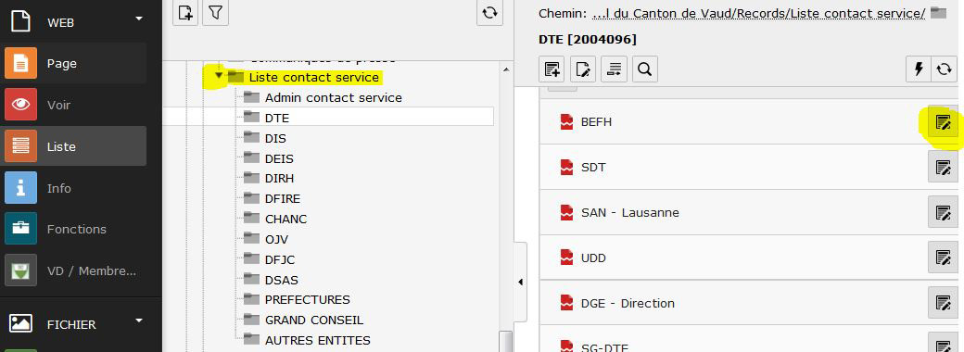Viewport: 964px width, 352px height.
Task: Click the Page module orange icon
Action: coord(21,63)
